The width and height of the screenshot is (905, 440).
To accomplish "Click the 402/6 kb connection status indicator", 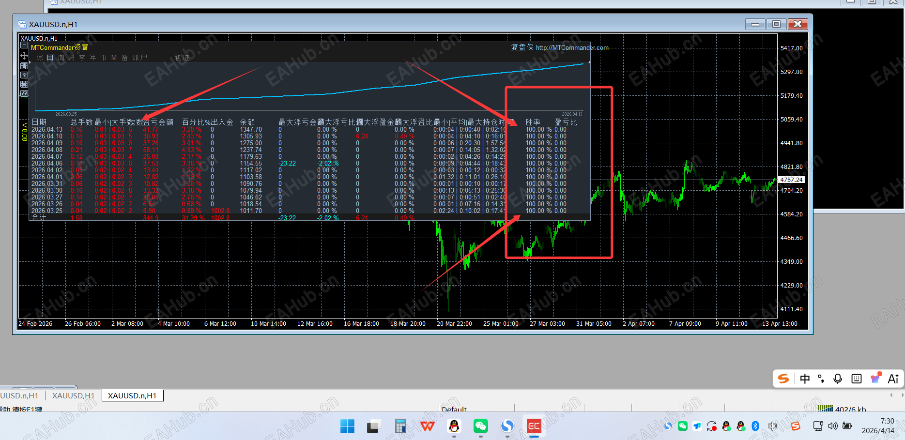I will pyautogui.click(x=842, y=409).
